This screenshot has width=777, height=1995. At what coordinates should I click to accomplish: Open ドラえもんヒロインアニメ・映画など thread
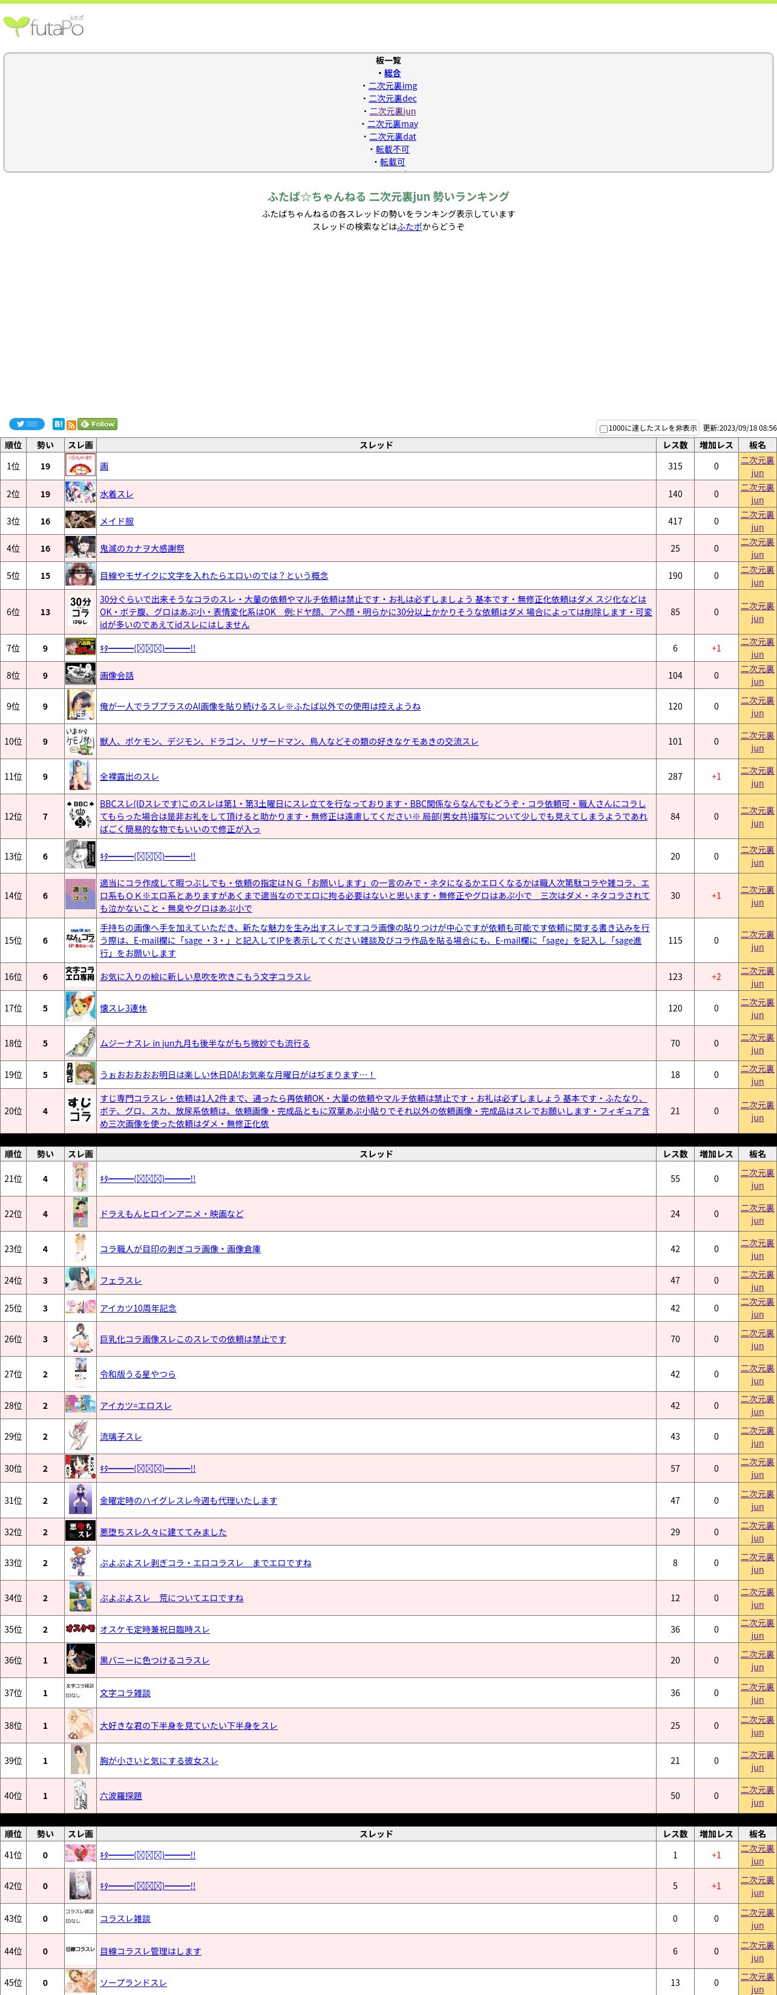pos(171,1213)
